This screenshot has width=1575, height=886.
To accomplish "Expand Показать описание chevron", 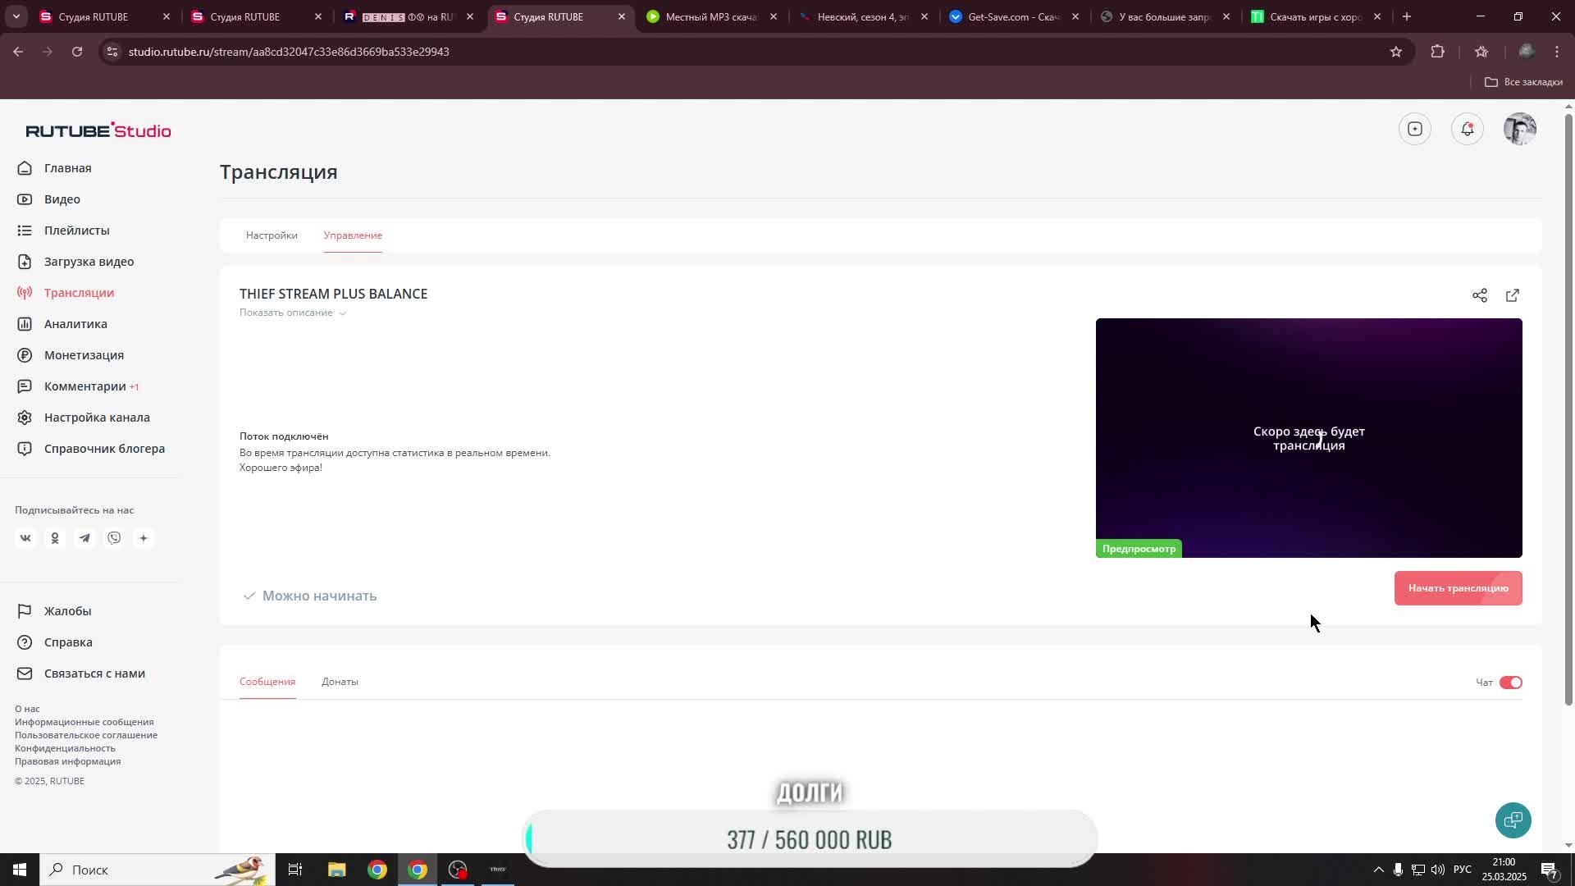I will 343,313.
